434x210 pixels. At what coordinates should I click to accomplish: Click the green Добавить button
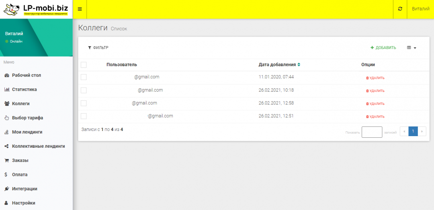(x=383, y=48)
